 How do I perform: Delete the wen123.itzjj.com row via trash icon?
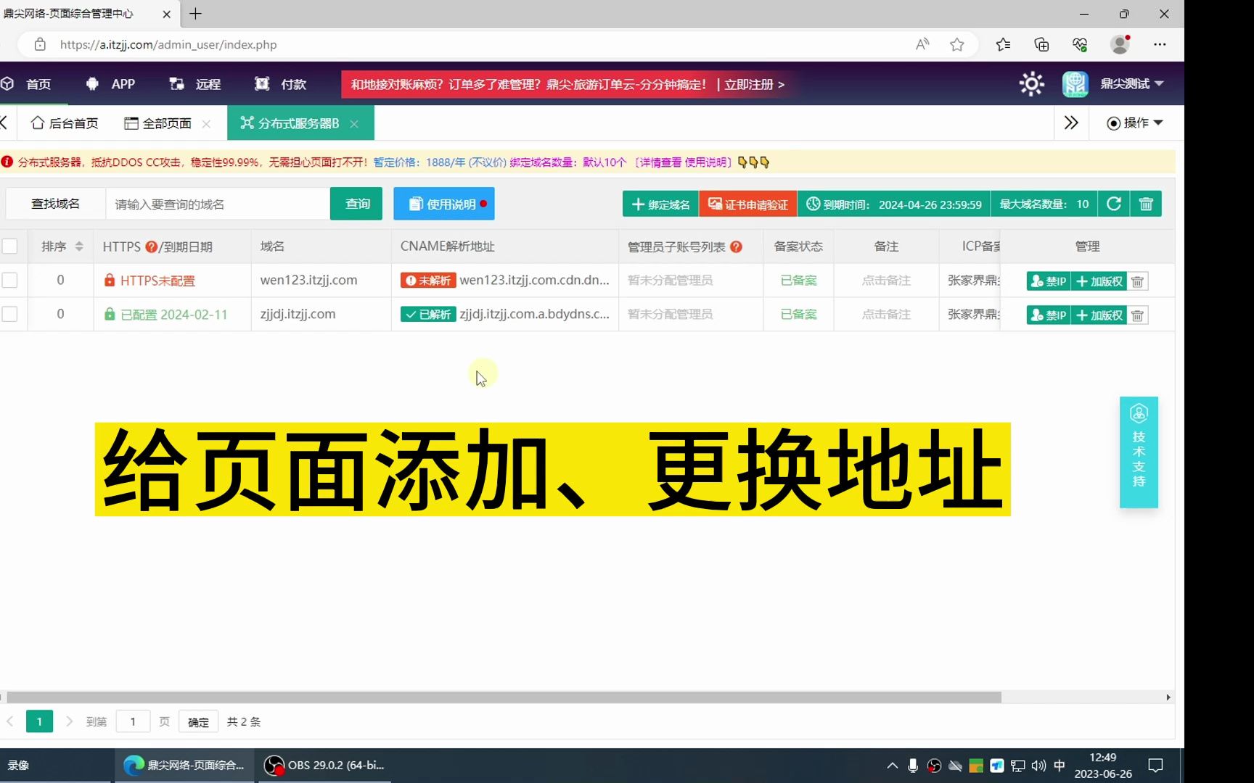pos(1137,281)
